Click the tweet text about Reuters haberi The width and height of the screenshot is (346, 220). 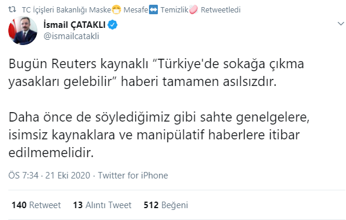156,73
